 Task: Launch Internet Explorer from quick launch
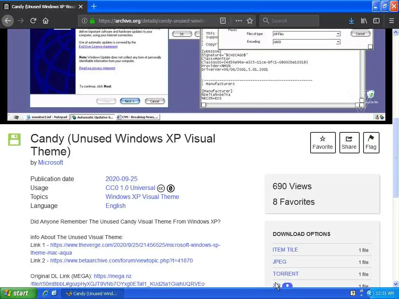pos(46,293)
